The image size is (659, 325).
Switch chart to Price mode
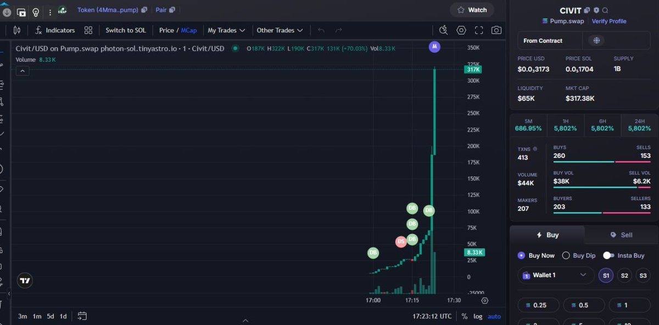(166, 30)
